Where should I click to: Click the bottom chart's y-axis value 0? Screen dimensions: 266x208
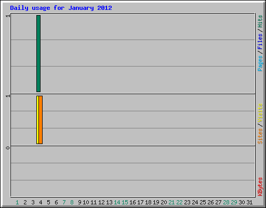[x=8, y=148]
